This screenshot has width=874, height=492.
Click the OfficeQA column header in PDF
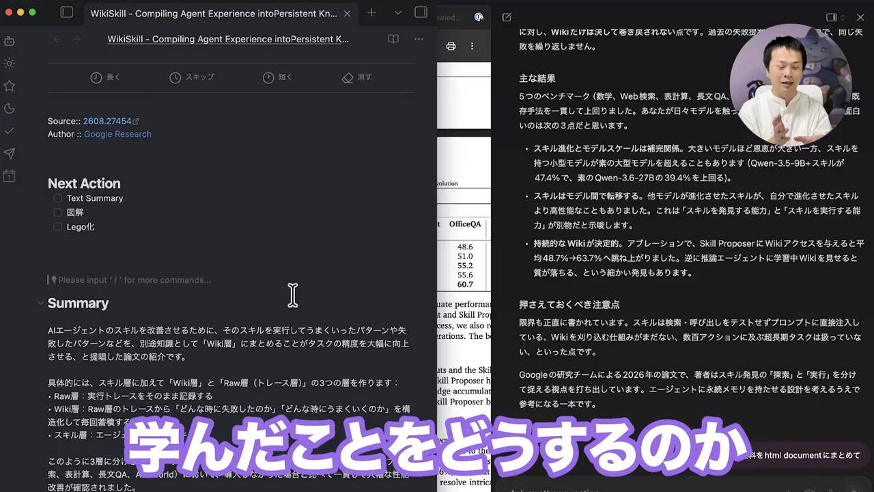(465, 224)
